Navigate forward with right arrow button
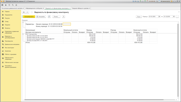 27,12
